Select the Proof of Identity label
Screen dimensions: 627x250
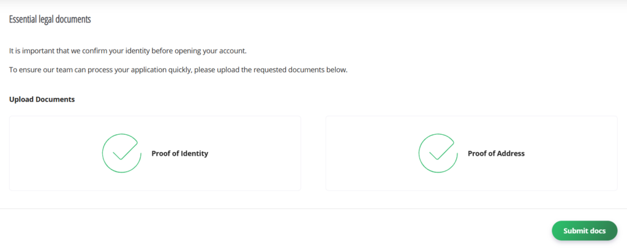click(x=179, y=154)
